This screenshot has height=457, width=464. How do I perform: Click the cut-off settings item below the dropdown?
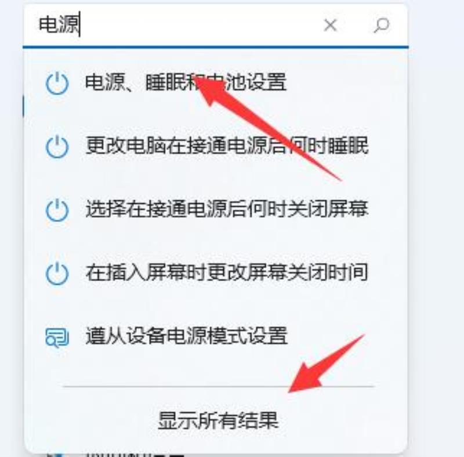[x=134, y=455]
